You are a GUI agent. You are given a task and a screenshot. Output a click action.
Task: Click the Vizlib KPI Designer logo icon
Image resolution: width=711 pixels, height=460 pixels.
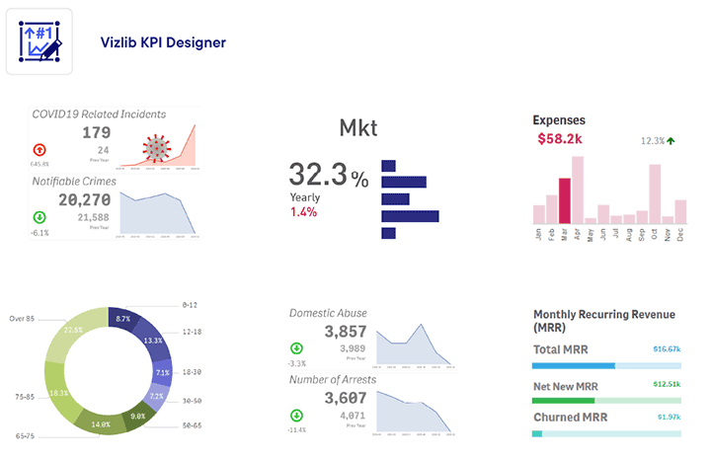(39, 41)
